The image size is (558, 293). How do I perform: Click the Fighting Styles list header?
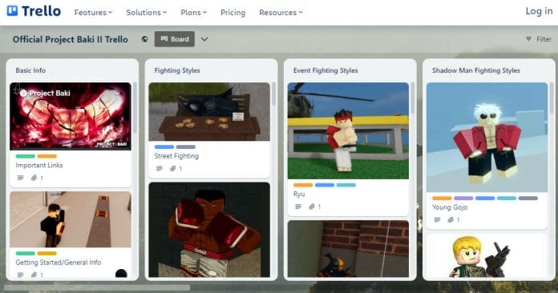tap(177, 70)
